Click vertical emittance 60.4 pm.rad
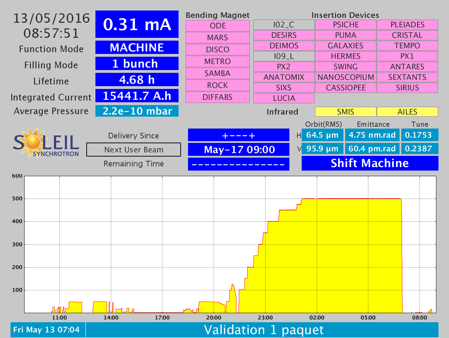The width and height of the screenshot is (449, 338). click(372, 149)
